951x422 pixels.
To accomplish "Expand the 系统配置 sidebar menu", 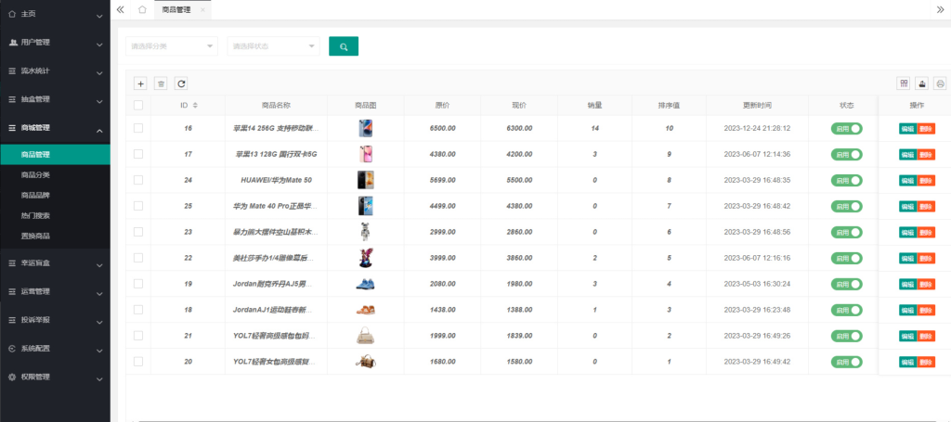I will [x=55, y=348].
